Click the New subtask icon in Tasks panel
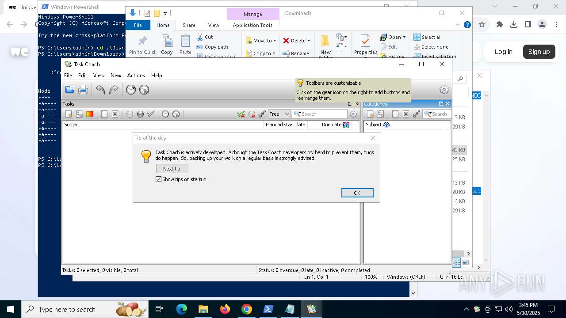This screenshot has width=566, height=318. click(79, 114)
